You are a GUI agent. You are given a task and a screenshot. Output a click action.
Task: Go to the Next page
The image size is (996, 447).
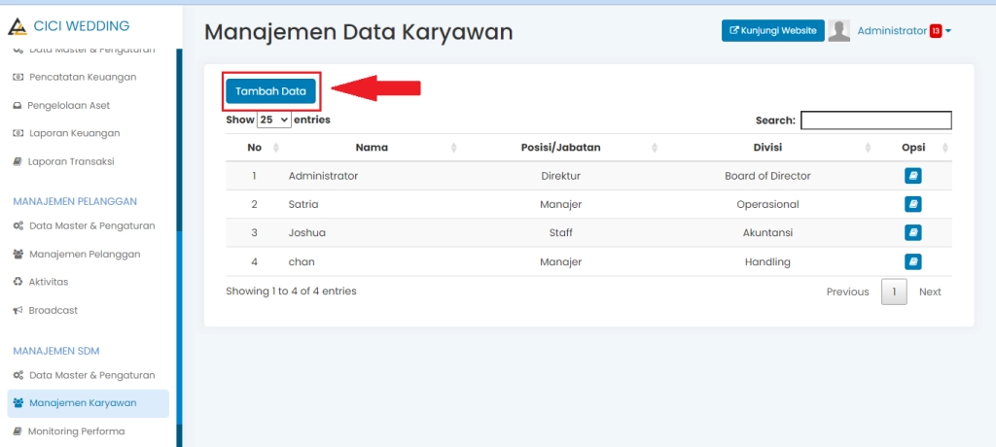tap(930, 292)
